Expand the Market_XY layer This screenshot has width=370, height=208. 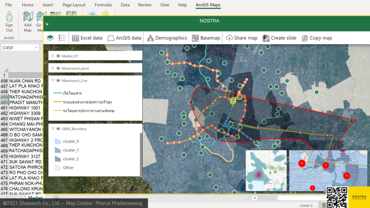click(x=53, y=56)
